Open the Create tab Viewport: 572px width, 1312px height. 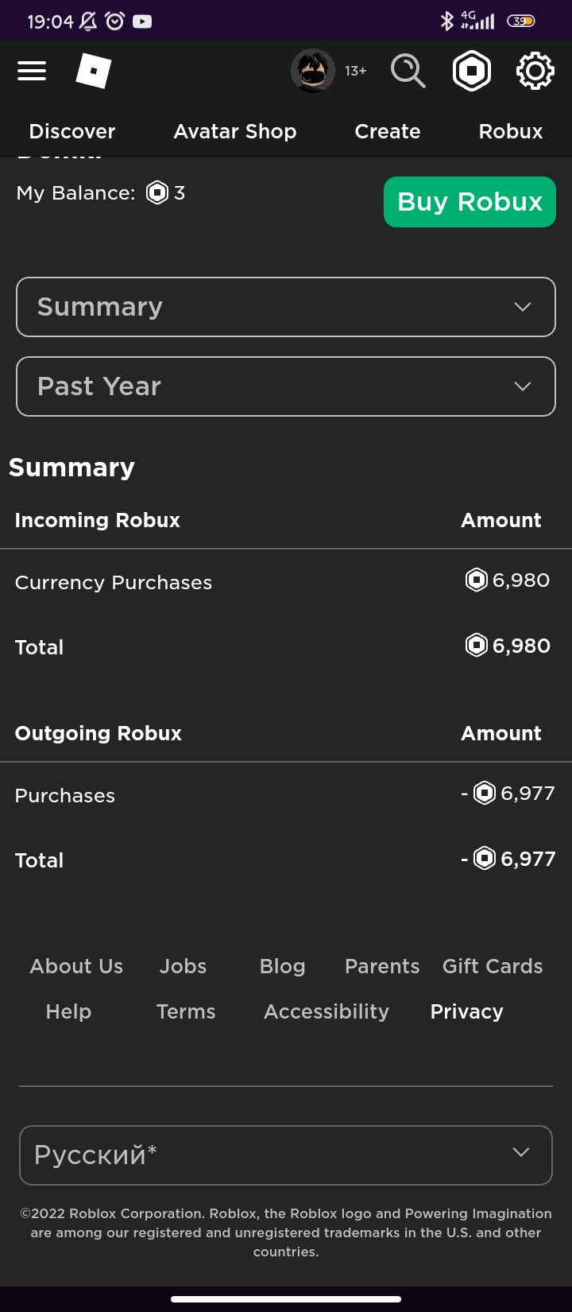(x=388, y=131)
